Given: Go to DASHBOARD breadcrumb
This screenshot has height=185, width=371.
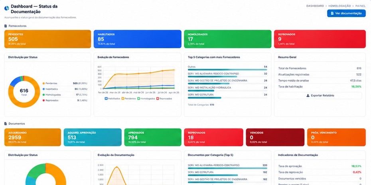Looking at the screenshot, I should [315, 6].
